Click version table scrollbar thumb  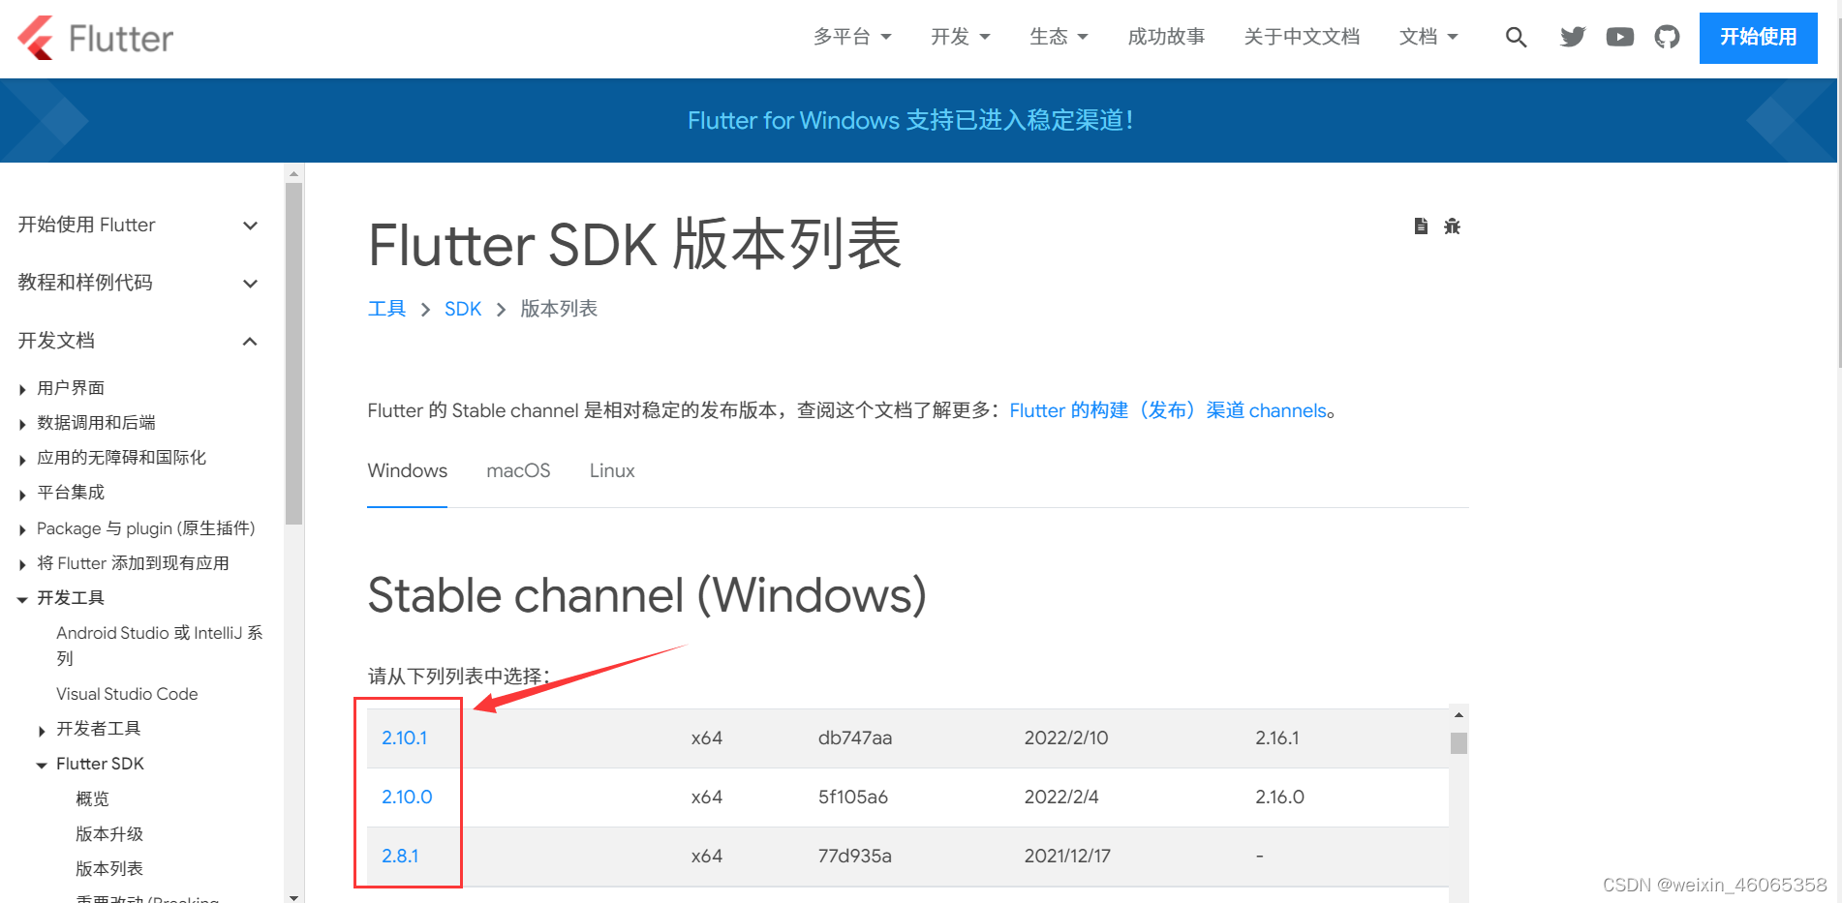(1458, 742)
